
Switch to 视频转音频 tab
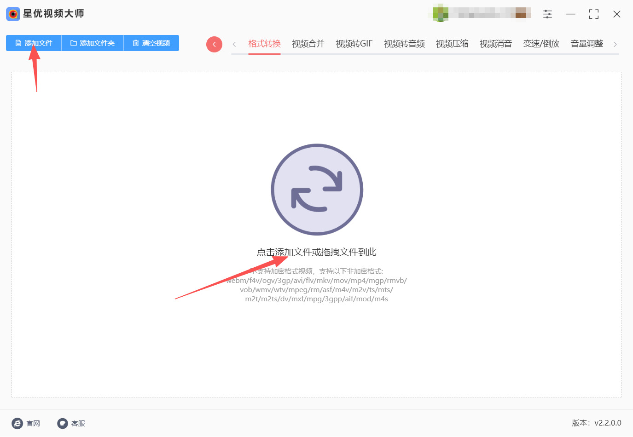coord(405,44)
